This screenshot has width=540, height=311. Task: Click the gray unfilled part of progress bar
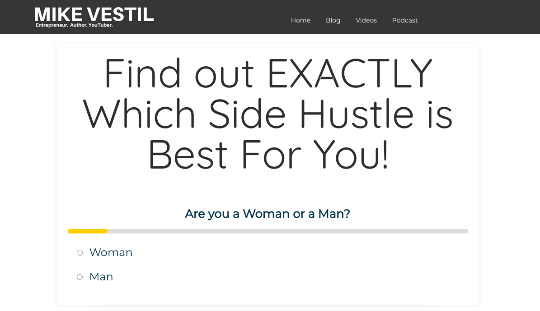[x=287, y=231]
